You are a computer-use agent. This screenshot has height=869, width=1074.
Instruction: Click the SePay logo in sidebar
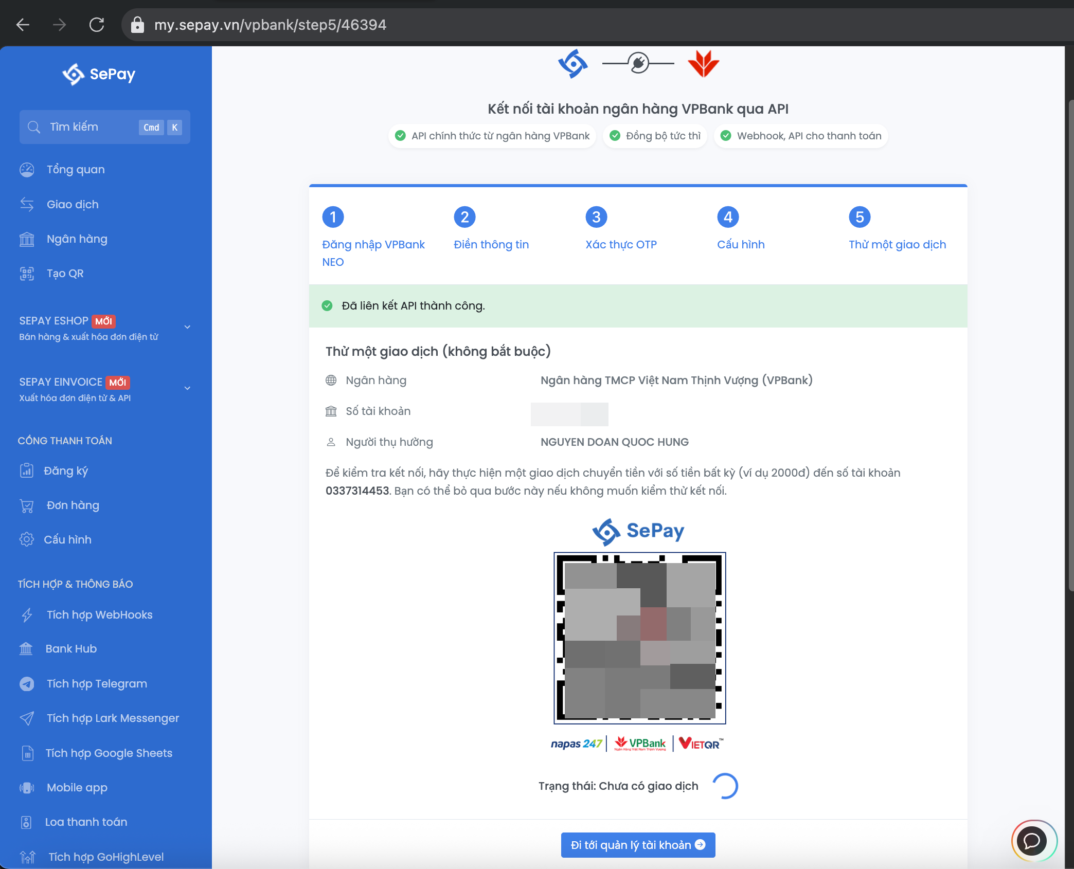pyautogui.click(x=99, y=74)
